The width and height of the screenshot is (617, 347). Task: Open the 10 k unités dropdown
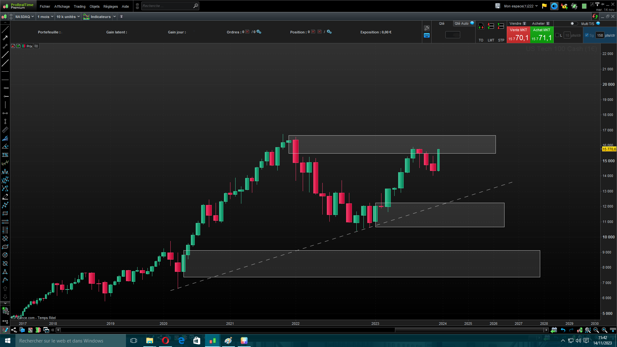68,17
